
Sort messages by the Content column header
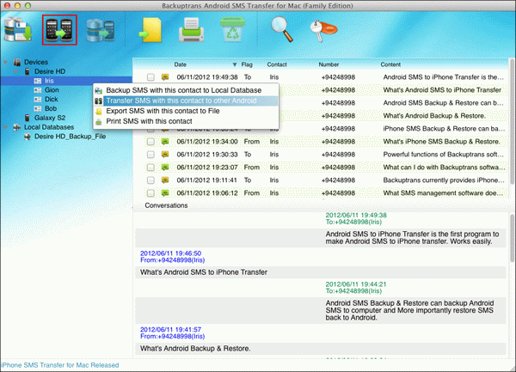[x=390, y=64]
